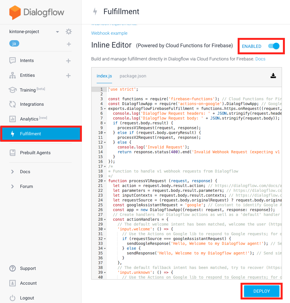This screenshot has width=290, height=303.
Task: Click the Intents speech bubble icon
Action: tap(13, 60)
